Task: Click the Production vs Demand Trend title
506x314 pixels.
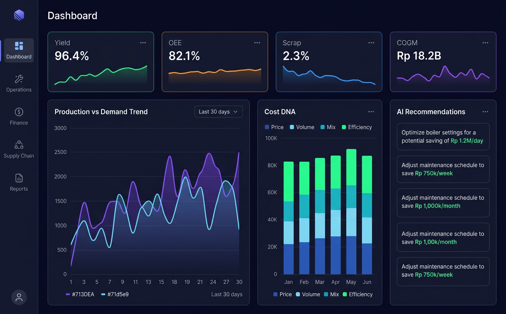Action: [x=101, y=112]
